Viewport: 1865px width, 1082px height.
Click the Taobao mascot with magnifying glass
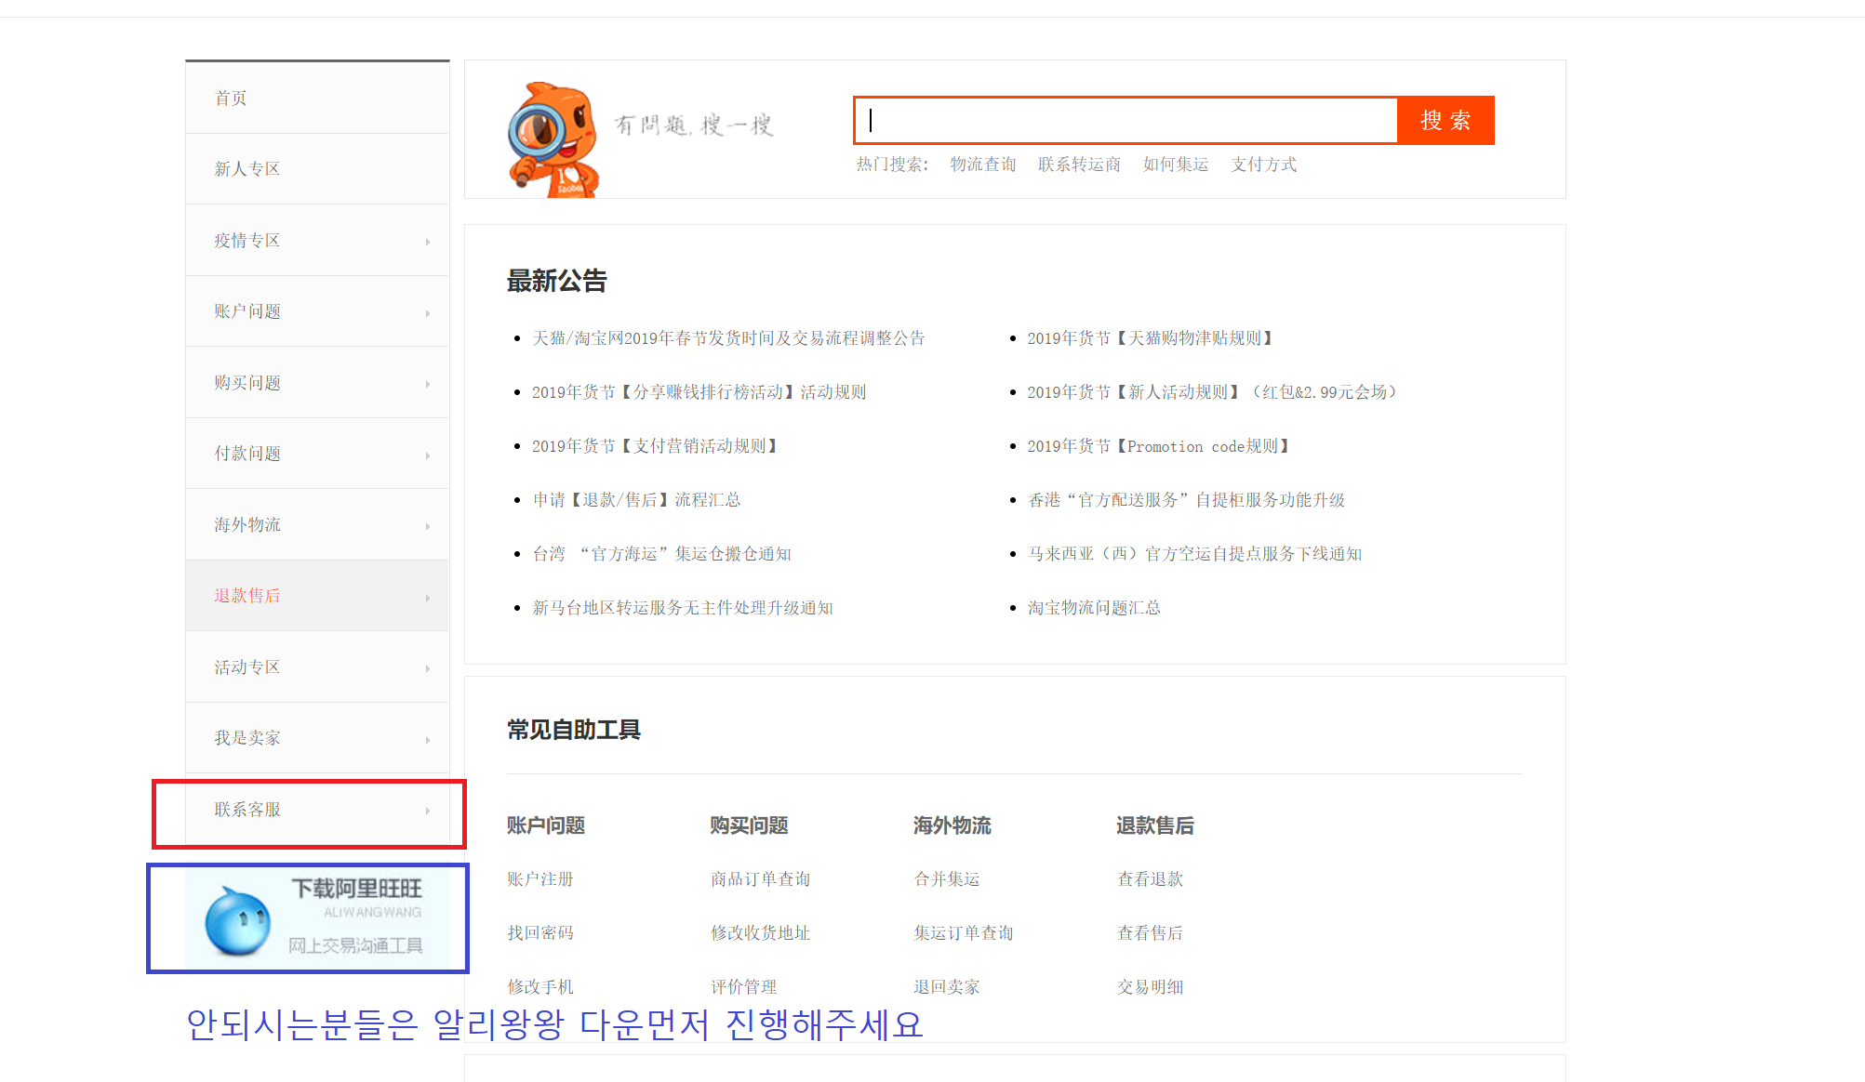coord(553,139)
